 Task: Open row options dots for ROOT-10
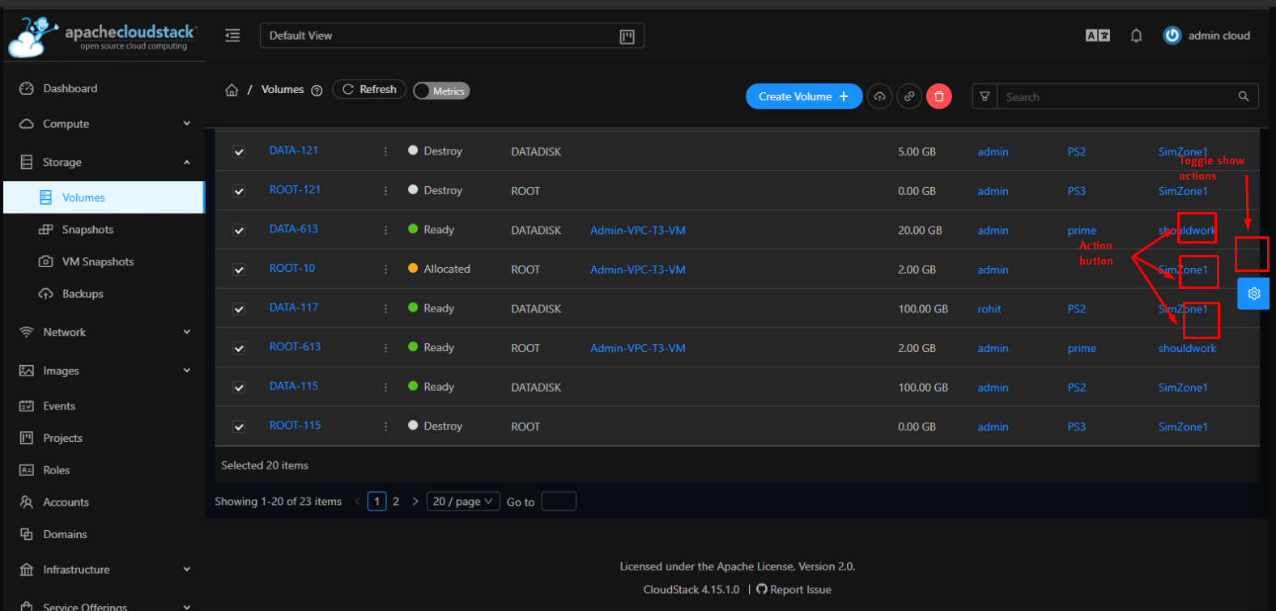click(385, 269)
